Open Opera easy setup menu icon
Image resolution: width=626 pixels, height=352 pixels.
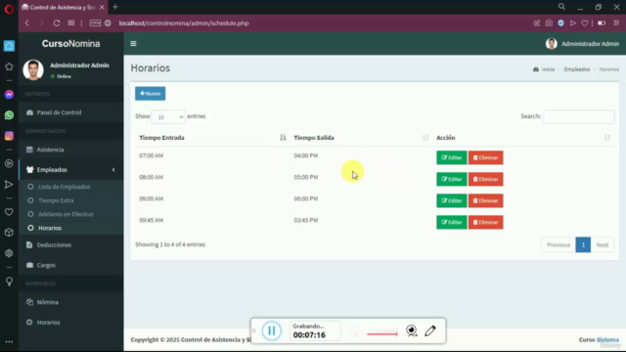pyautogui.click(x=616, y=23)
